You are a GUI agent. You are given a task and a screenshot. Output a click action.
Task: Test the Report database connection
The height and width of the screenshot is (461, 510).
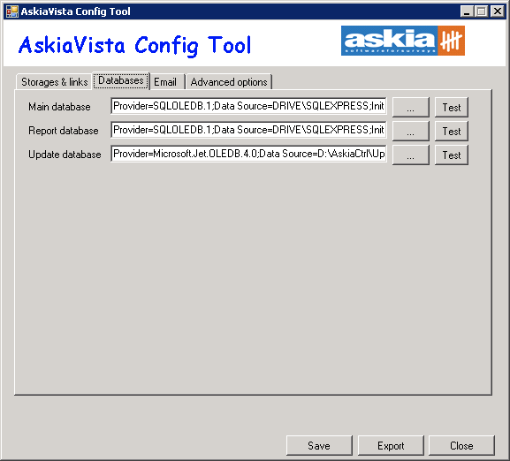click(452, 131)
